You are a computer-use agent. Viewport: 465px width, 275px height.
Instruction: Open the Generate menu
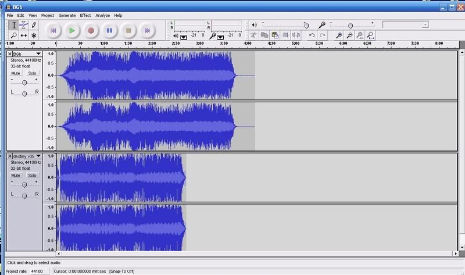point(67,15)
